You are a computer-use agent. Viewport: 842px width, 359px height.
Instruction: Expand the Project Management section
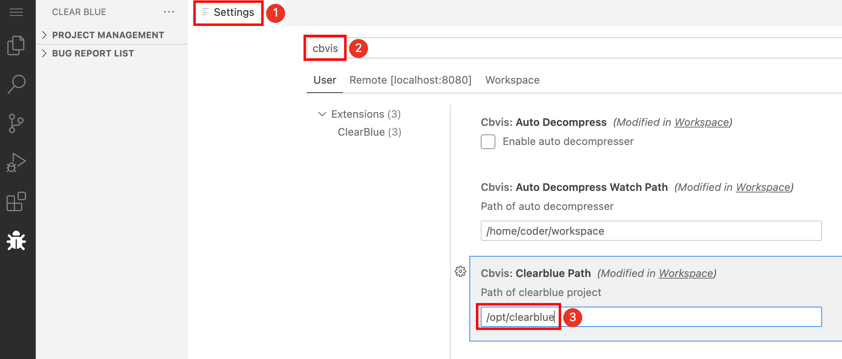tap(108, 35)
